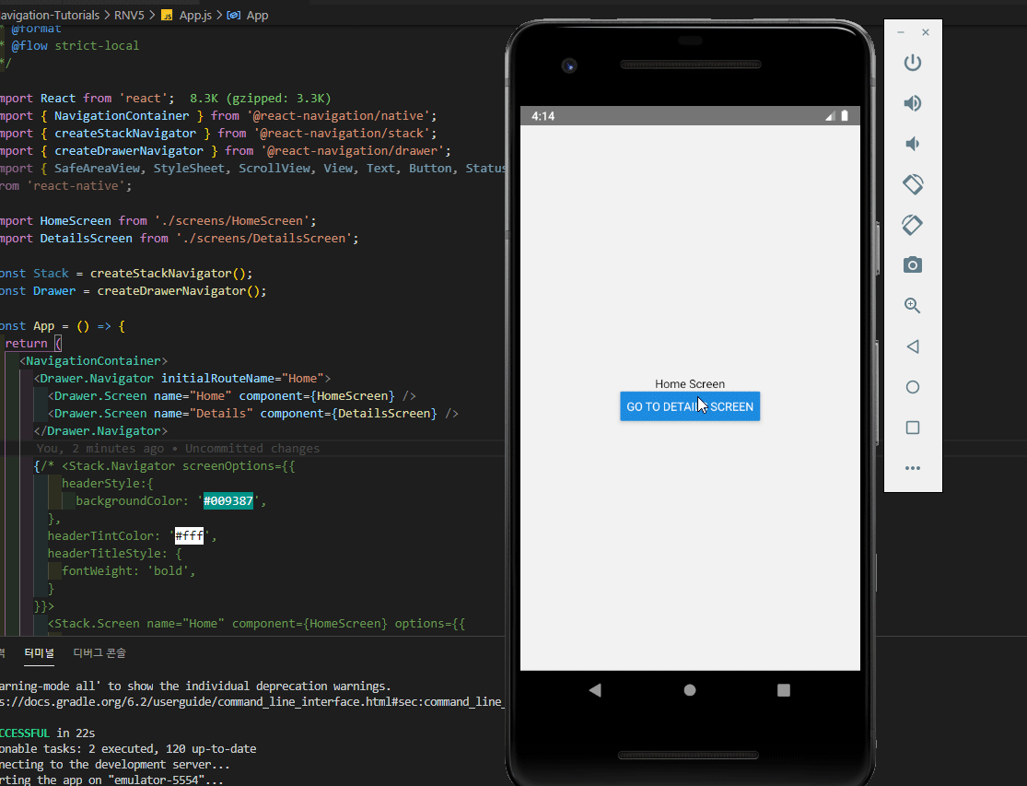
Task: Rotate the emulator counterclockwise
Action: (x=913, y=184)
